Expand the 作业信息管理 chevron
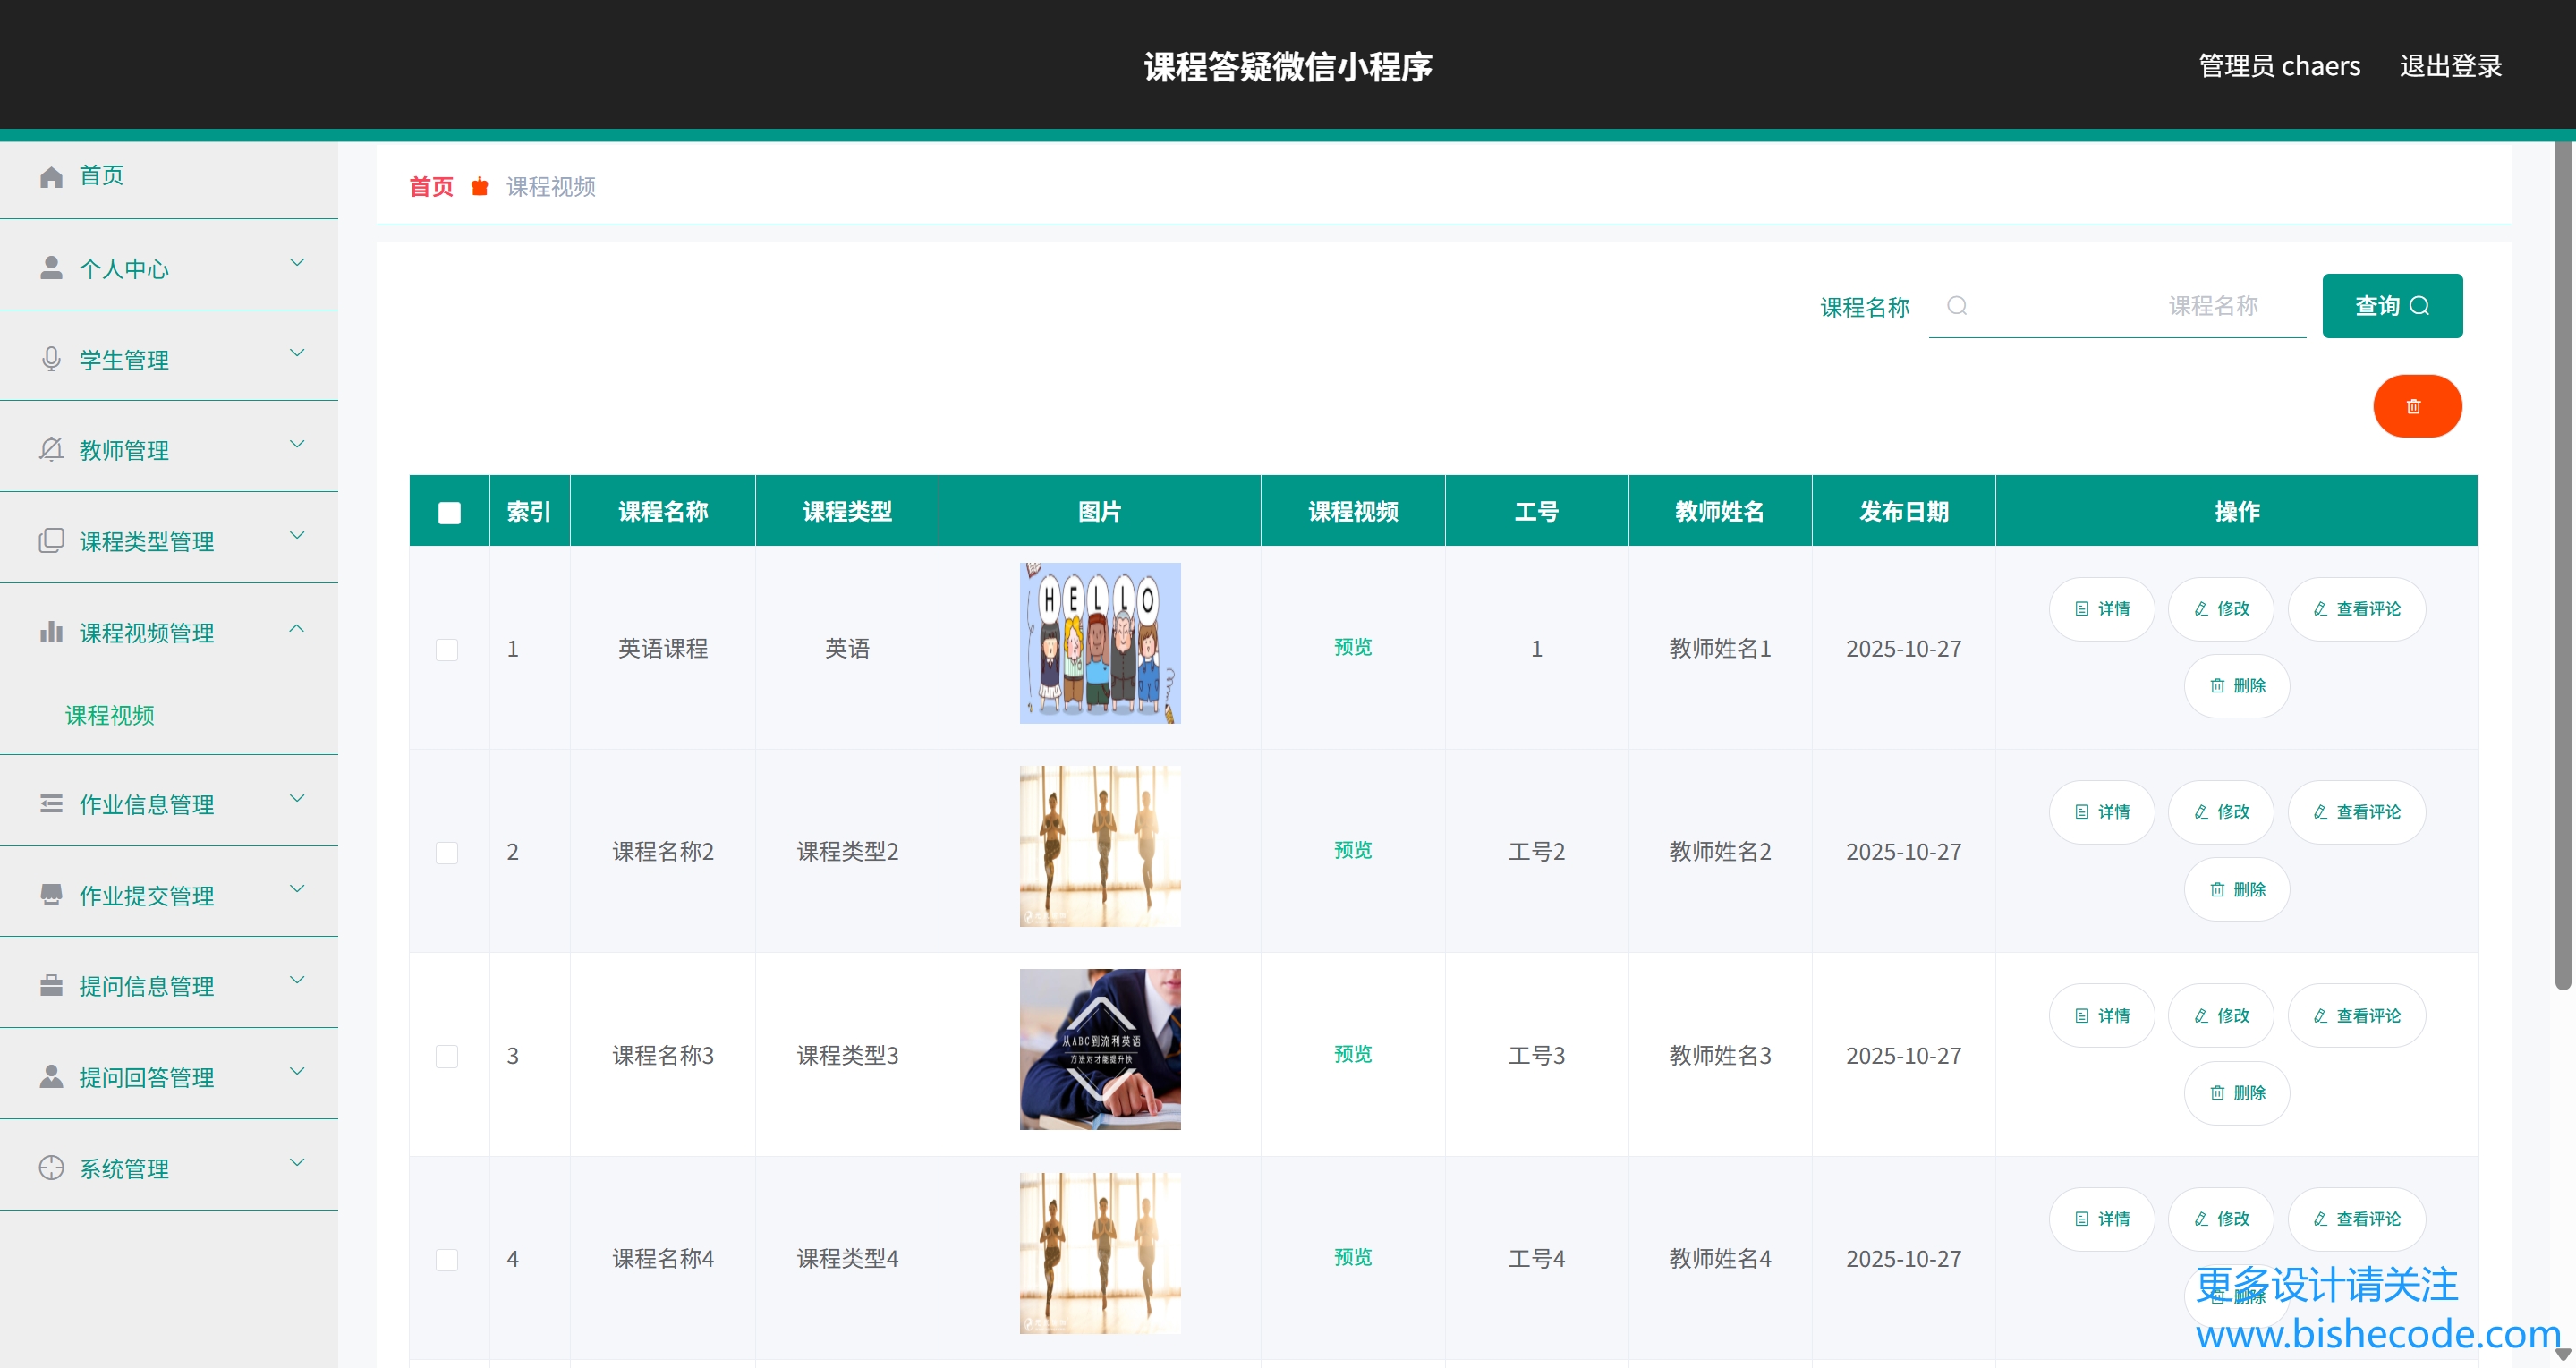 pyautogui.click(x=297, y=798)
